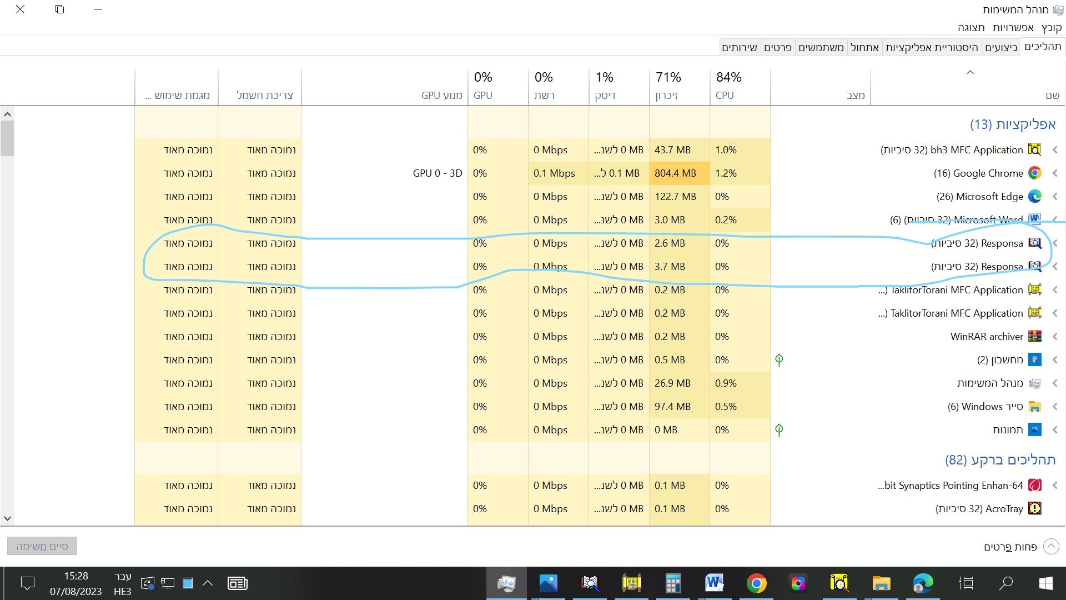Open Google Chrome from taskbar
Viewport: 1066px width, 600px height.
click(756, 583)
